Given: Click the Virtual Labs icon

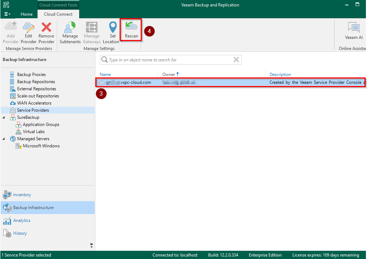Looking at the screenshot, I should 18,132.
